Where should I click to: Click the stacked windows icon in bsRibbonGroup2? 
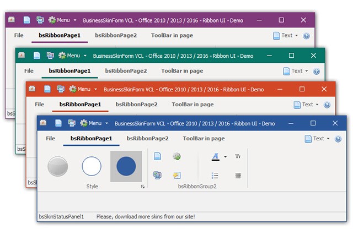(x=157, y=175)
